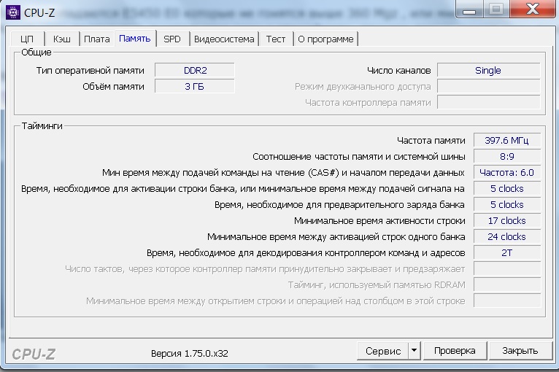Screen dimensions: 559x372
Task: Switch to the Кэш tab
Action: [x=62, y=39]
